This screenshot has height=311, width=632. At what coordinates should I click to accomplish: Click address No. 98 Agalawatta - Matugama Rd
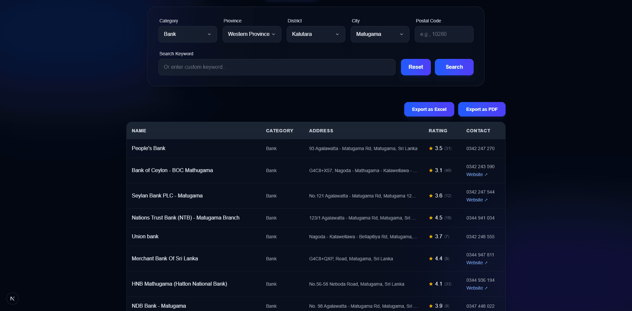coord(363,306)
